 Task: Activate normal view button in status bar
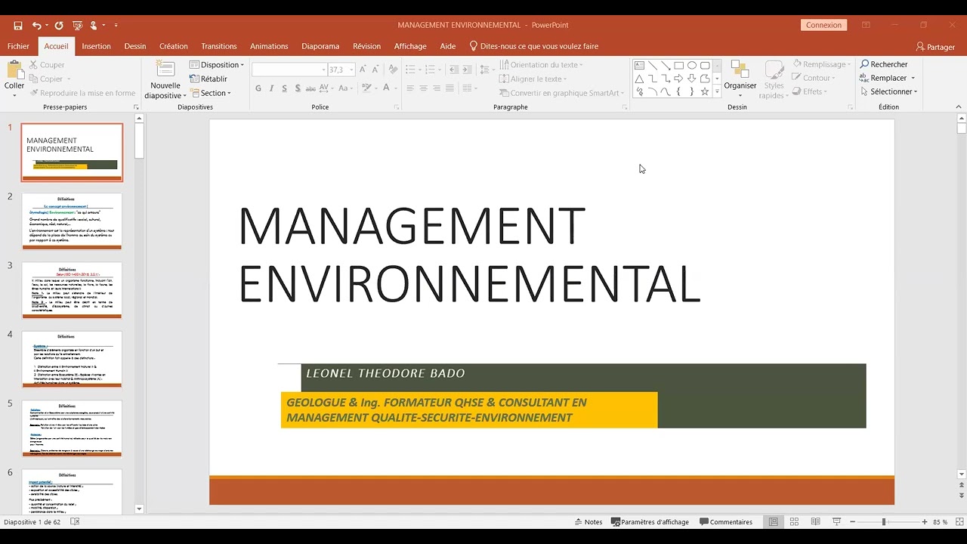(x=773, y=522)
